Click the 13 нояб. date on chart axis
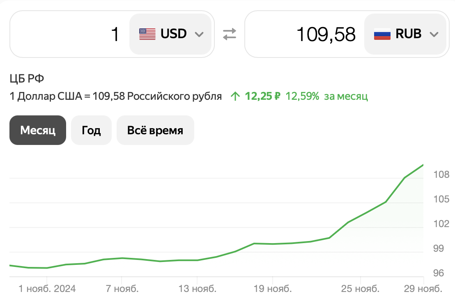Viewport: 455px width, 301px height. 197,289
